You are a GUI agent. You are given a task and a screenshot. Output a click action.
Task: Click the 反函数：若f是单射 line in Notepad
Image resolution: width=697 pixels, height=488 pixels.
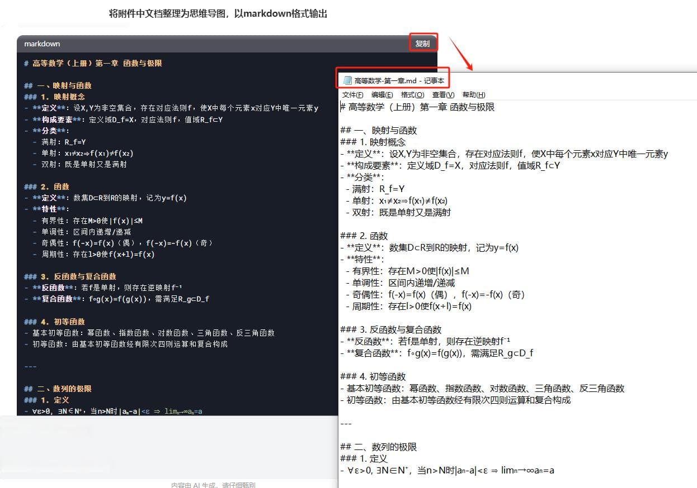click(x=426, y=342)
